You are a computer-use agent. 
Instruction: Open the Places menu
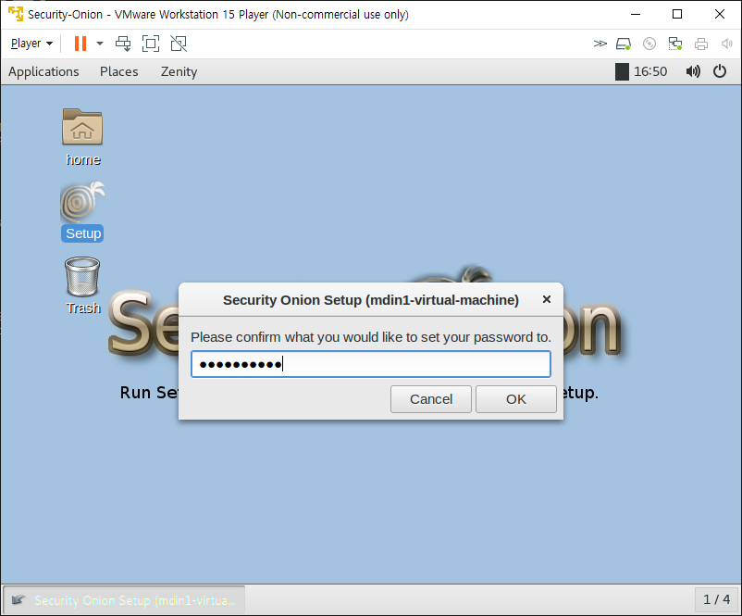(118, 71)
